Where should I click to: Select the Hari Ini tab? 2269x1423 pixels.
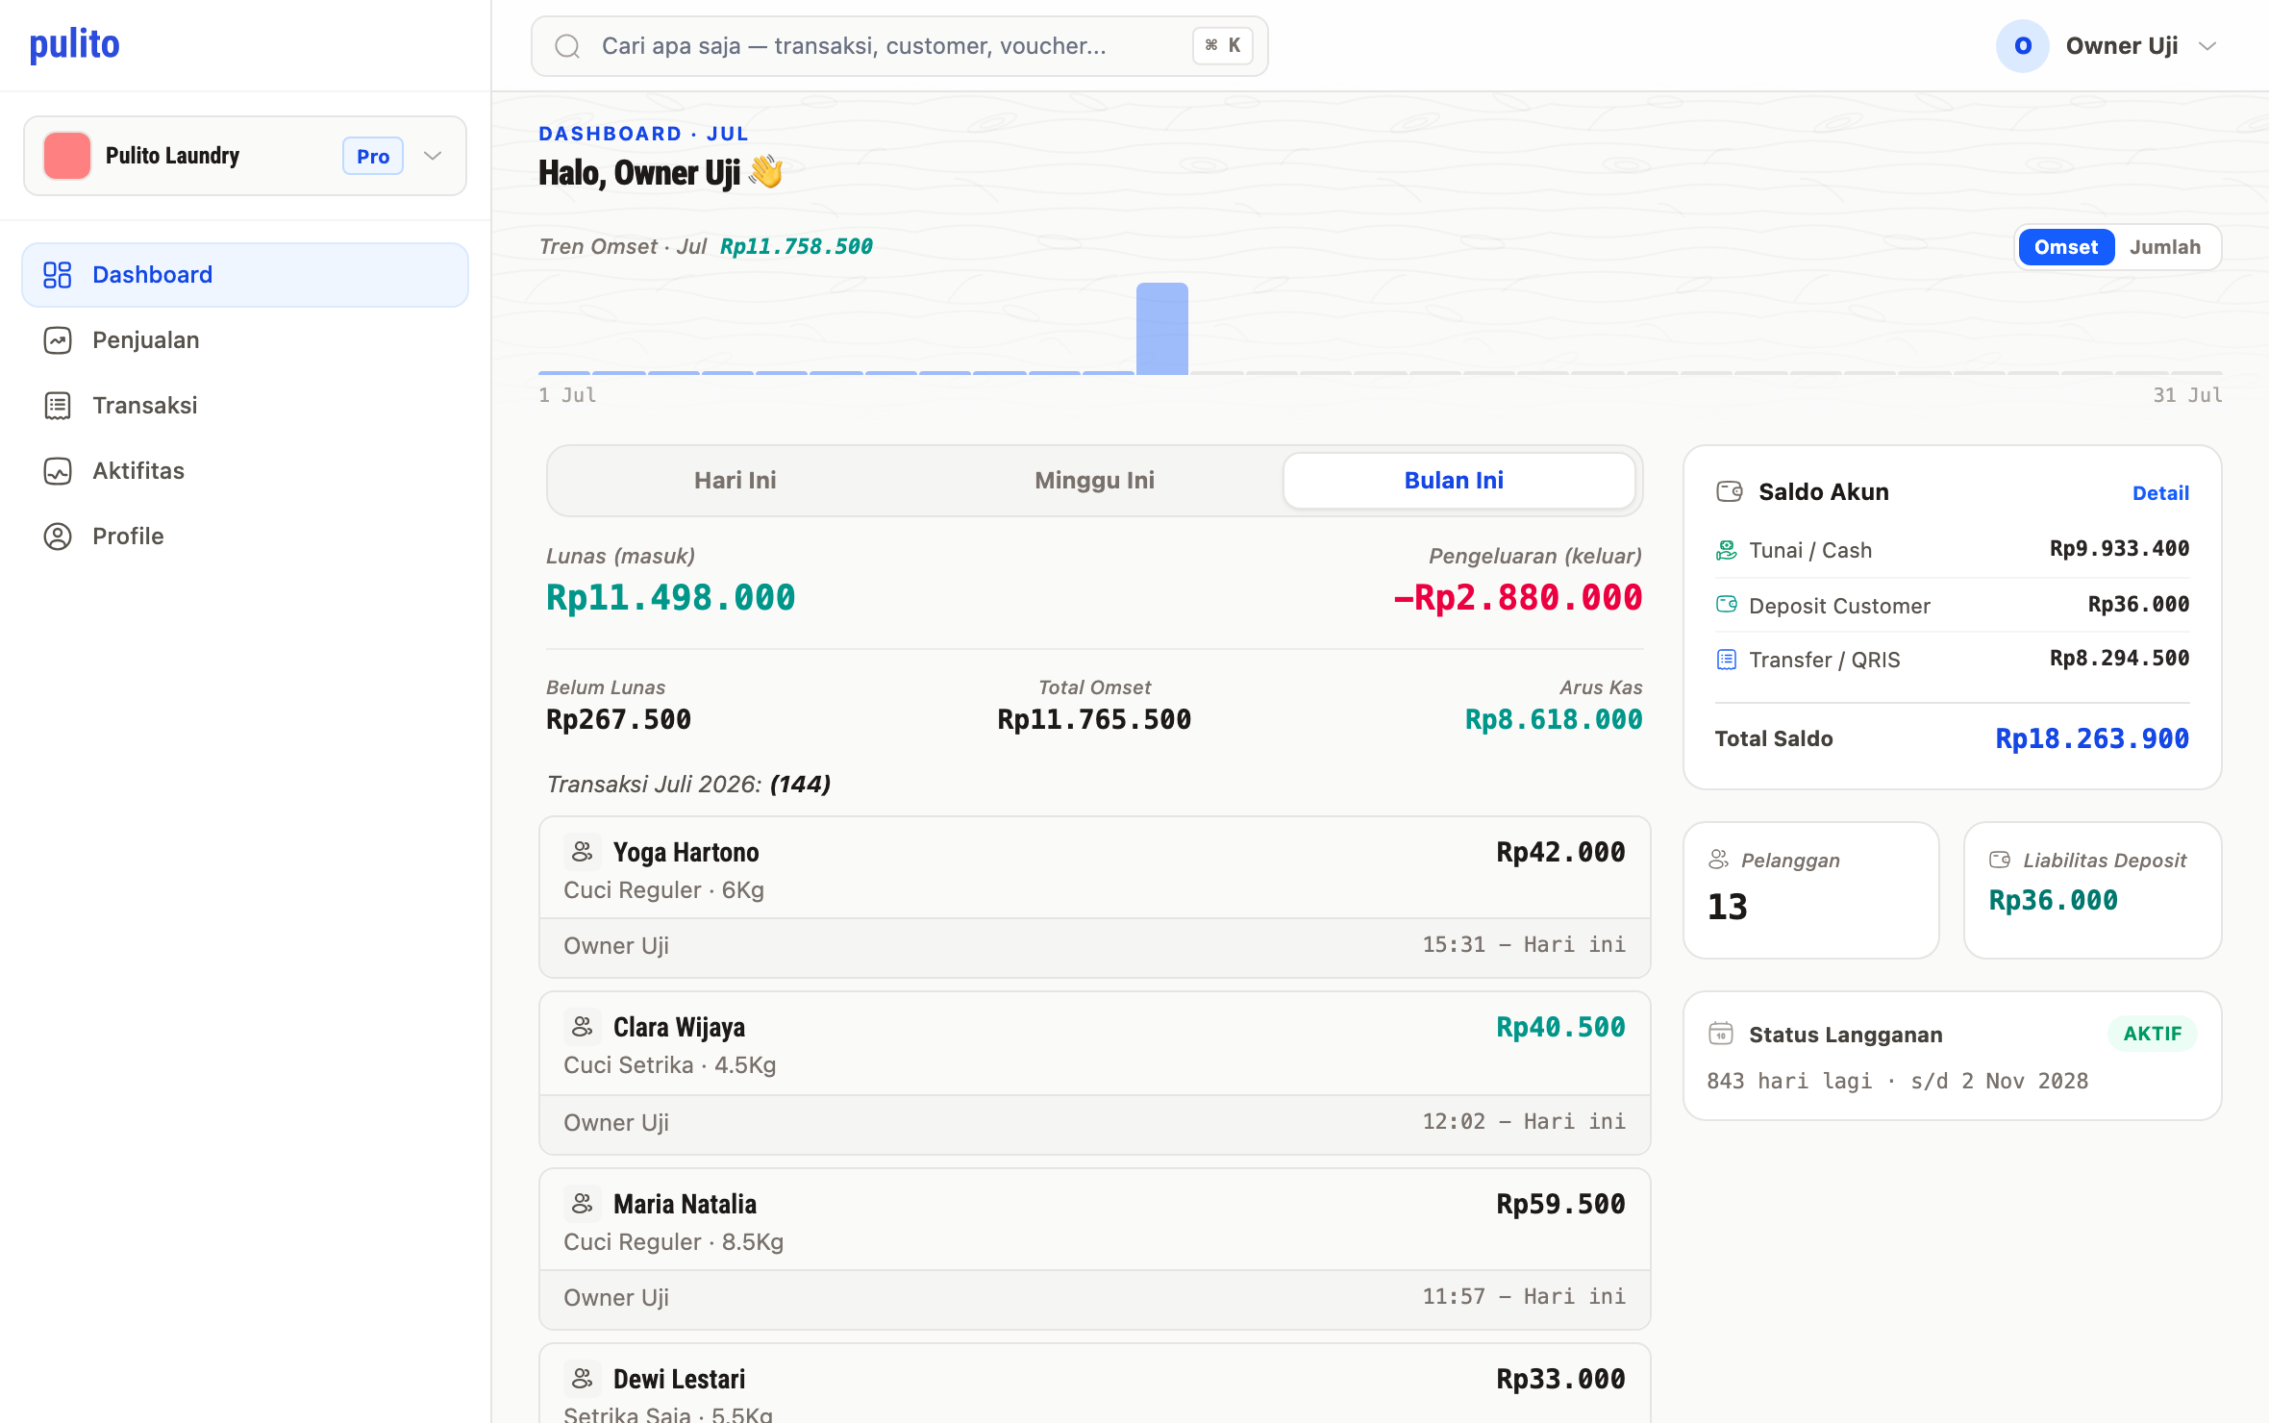point(735,480)
